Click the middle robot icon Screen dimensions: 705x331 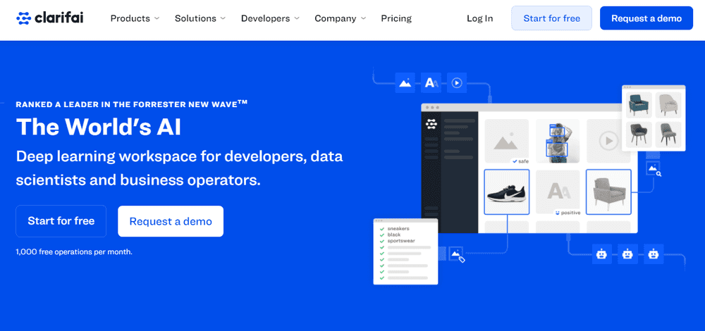(x=627, y=254)
